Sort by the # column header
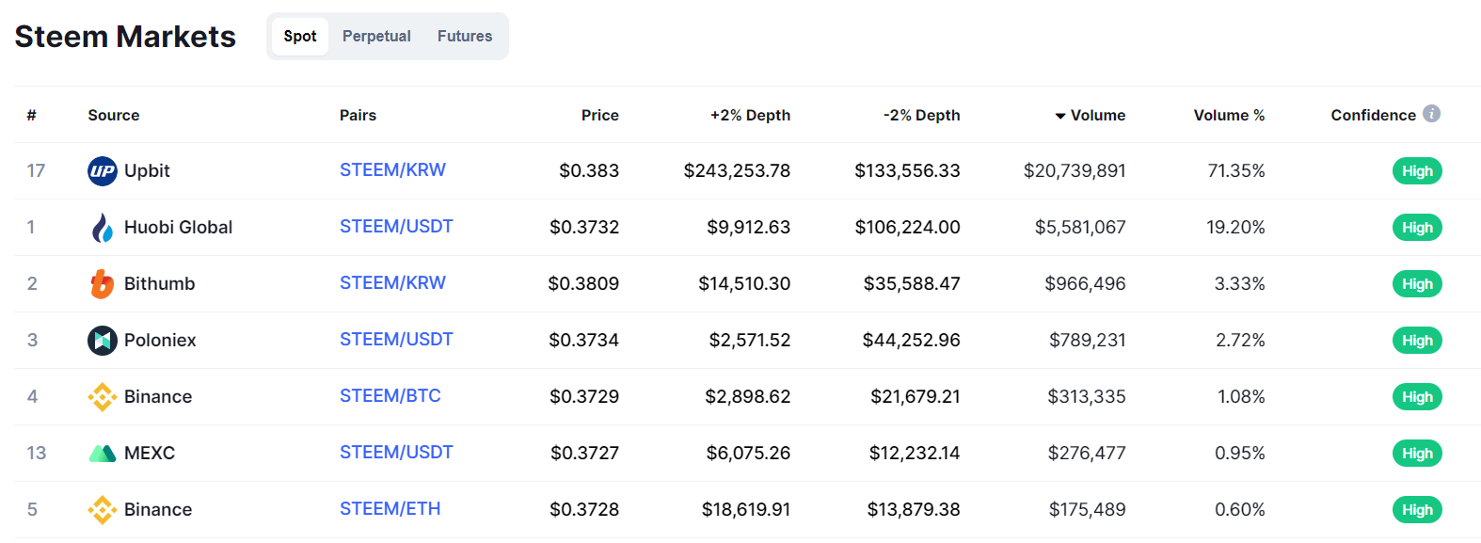 (x=31, y=115)
